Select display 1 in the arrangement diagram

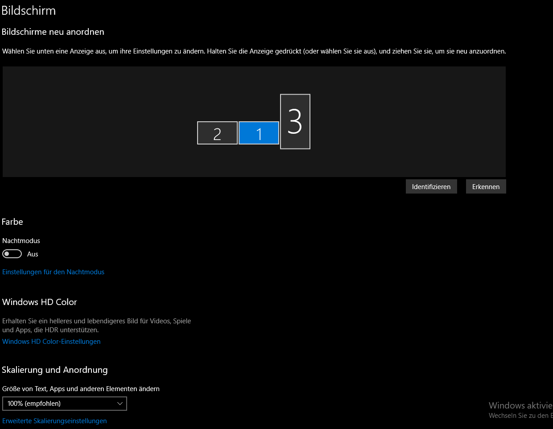coord(259,133)
